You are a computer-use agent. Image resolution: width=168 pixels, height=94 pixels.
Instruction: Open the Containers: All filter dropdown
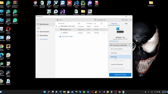[100, 20]
